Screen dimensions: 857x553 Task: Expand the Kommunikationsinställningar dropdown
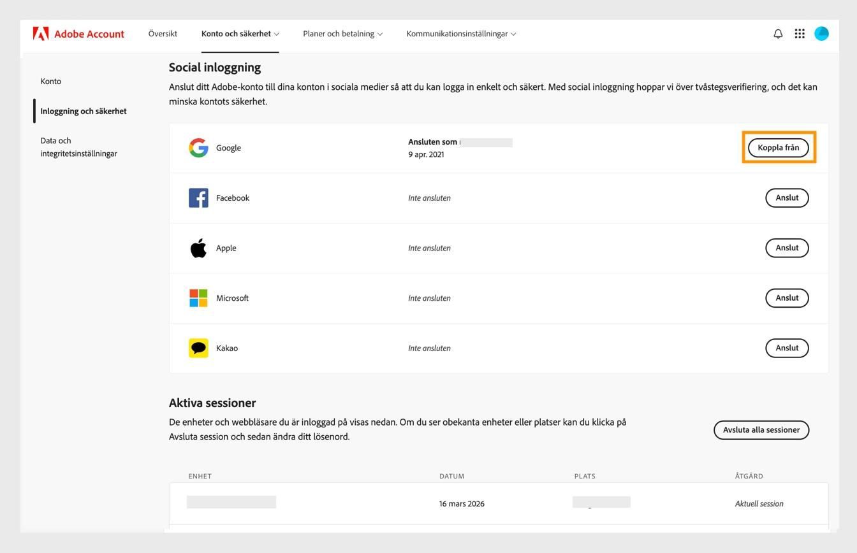460,34
